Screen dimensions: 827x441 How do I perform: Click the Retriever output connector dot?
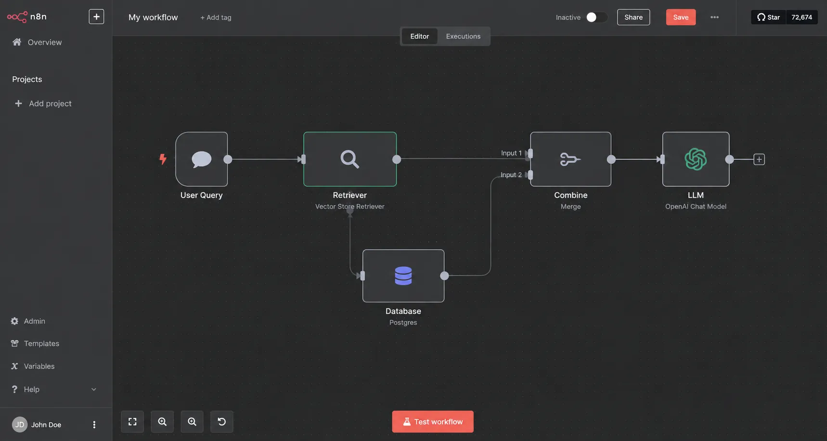pyautogui.click(x=397, y=159)
